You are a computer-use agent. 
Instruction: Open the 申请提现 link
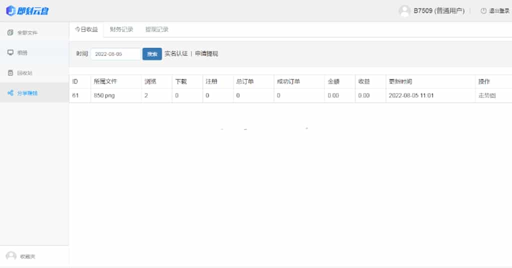tap(206, 53)
